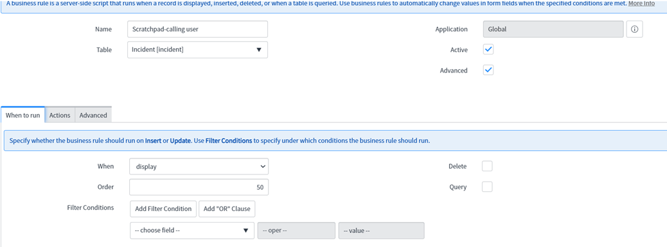Click the value field in filter conditions
667x247 pixels.
pos(381,230)
